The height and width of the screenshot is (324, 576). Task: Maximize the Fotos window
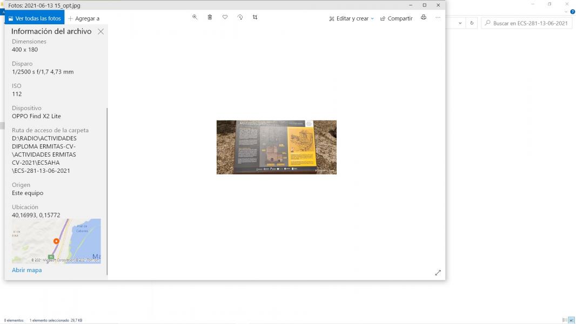[424, 5]
